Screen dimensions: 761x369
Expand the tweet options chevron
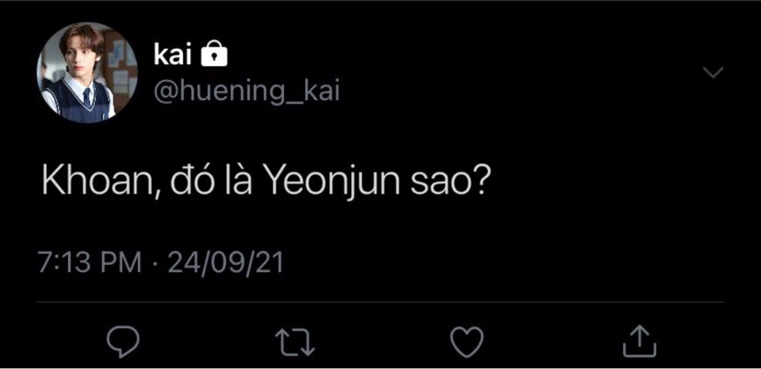point(713,72)
